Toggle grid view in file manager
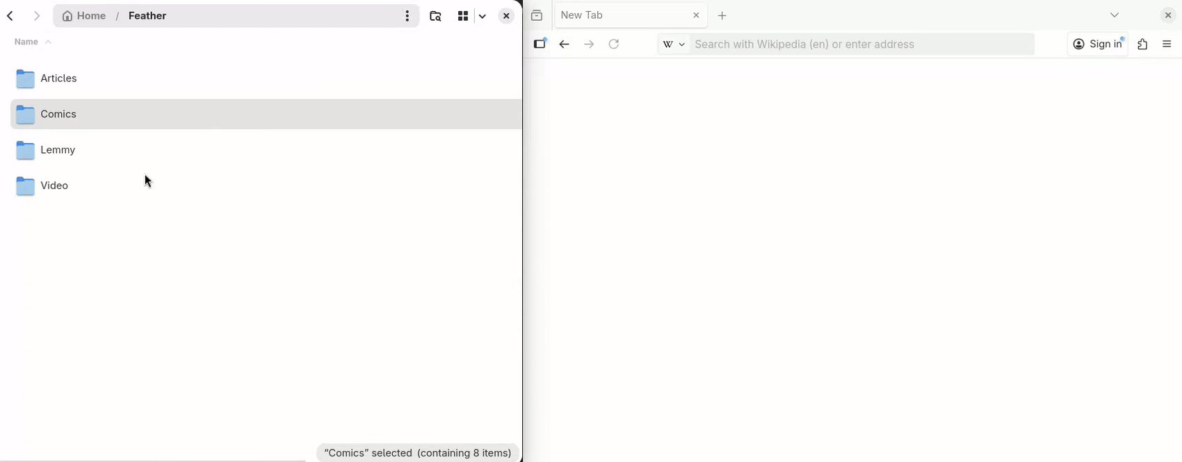The height and width of the screenshot is (462, 1182). (463, 16)
